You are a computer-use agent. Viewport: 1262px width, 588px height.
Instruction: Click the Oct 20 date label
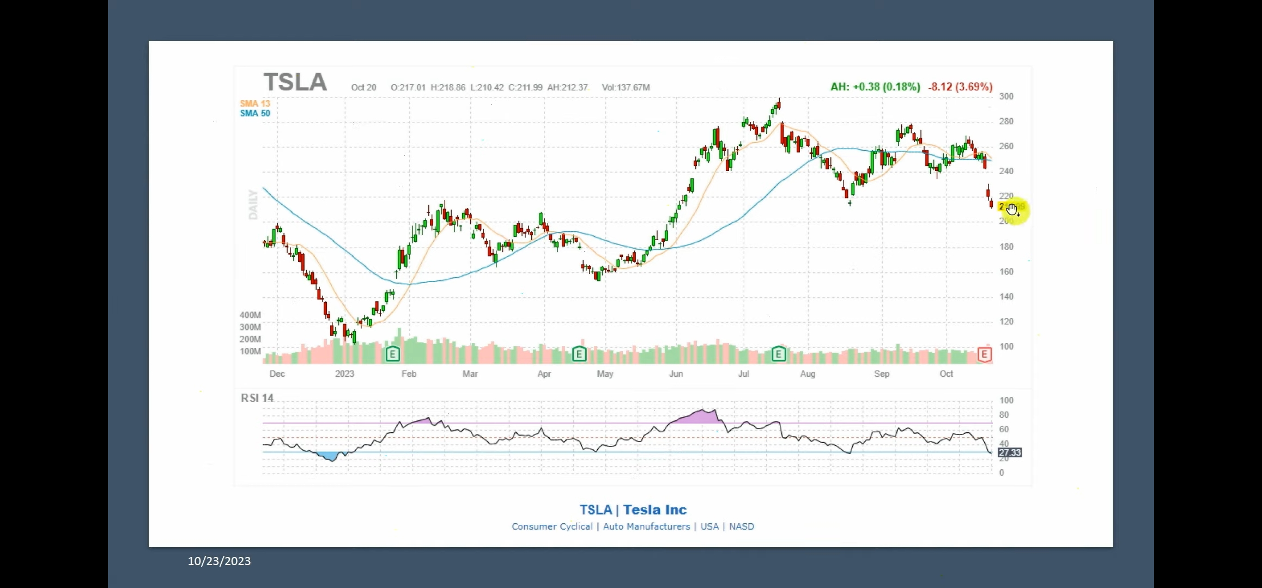click(x=363, y=87)
